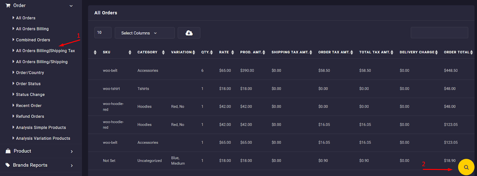Screen dimensions: 477x176
Task: Open Analysis Variation Products report
Action: 43,138
